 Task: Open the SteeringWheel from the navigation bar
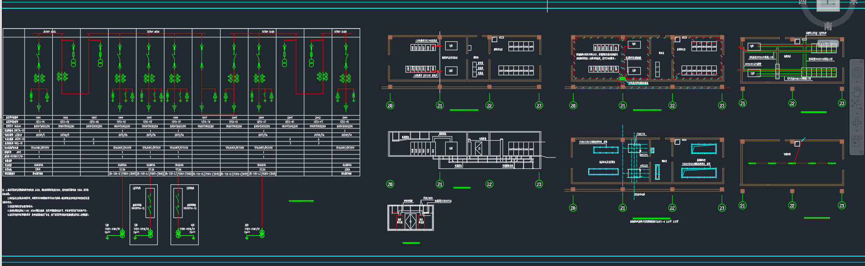click(x=857, y=73)
